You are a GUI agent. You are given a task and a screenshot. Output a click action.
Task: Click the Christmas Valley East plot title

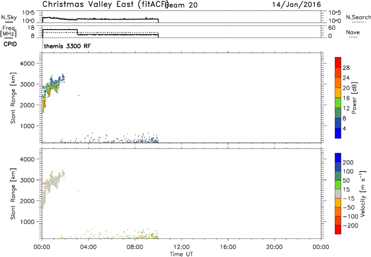coord(105,4)
